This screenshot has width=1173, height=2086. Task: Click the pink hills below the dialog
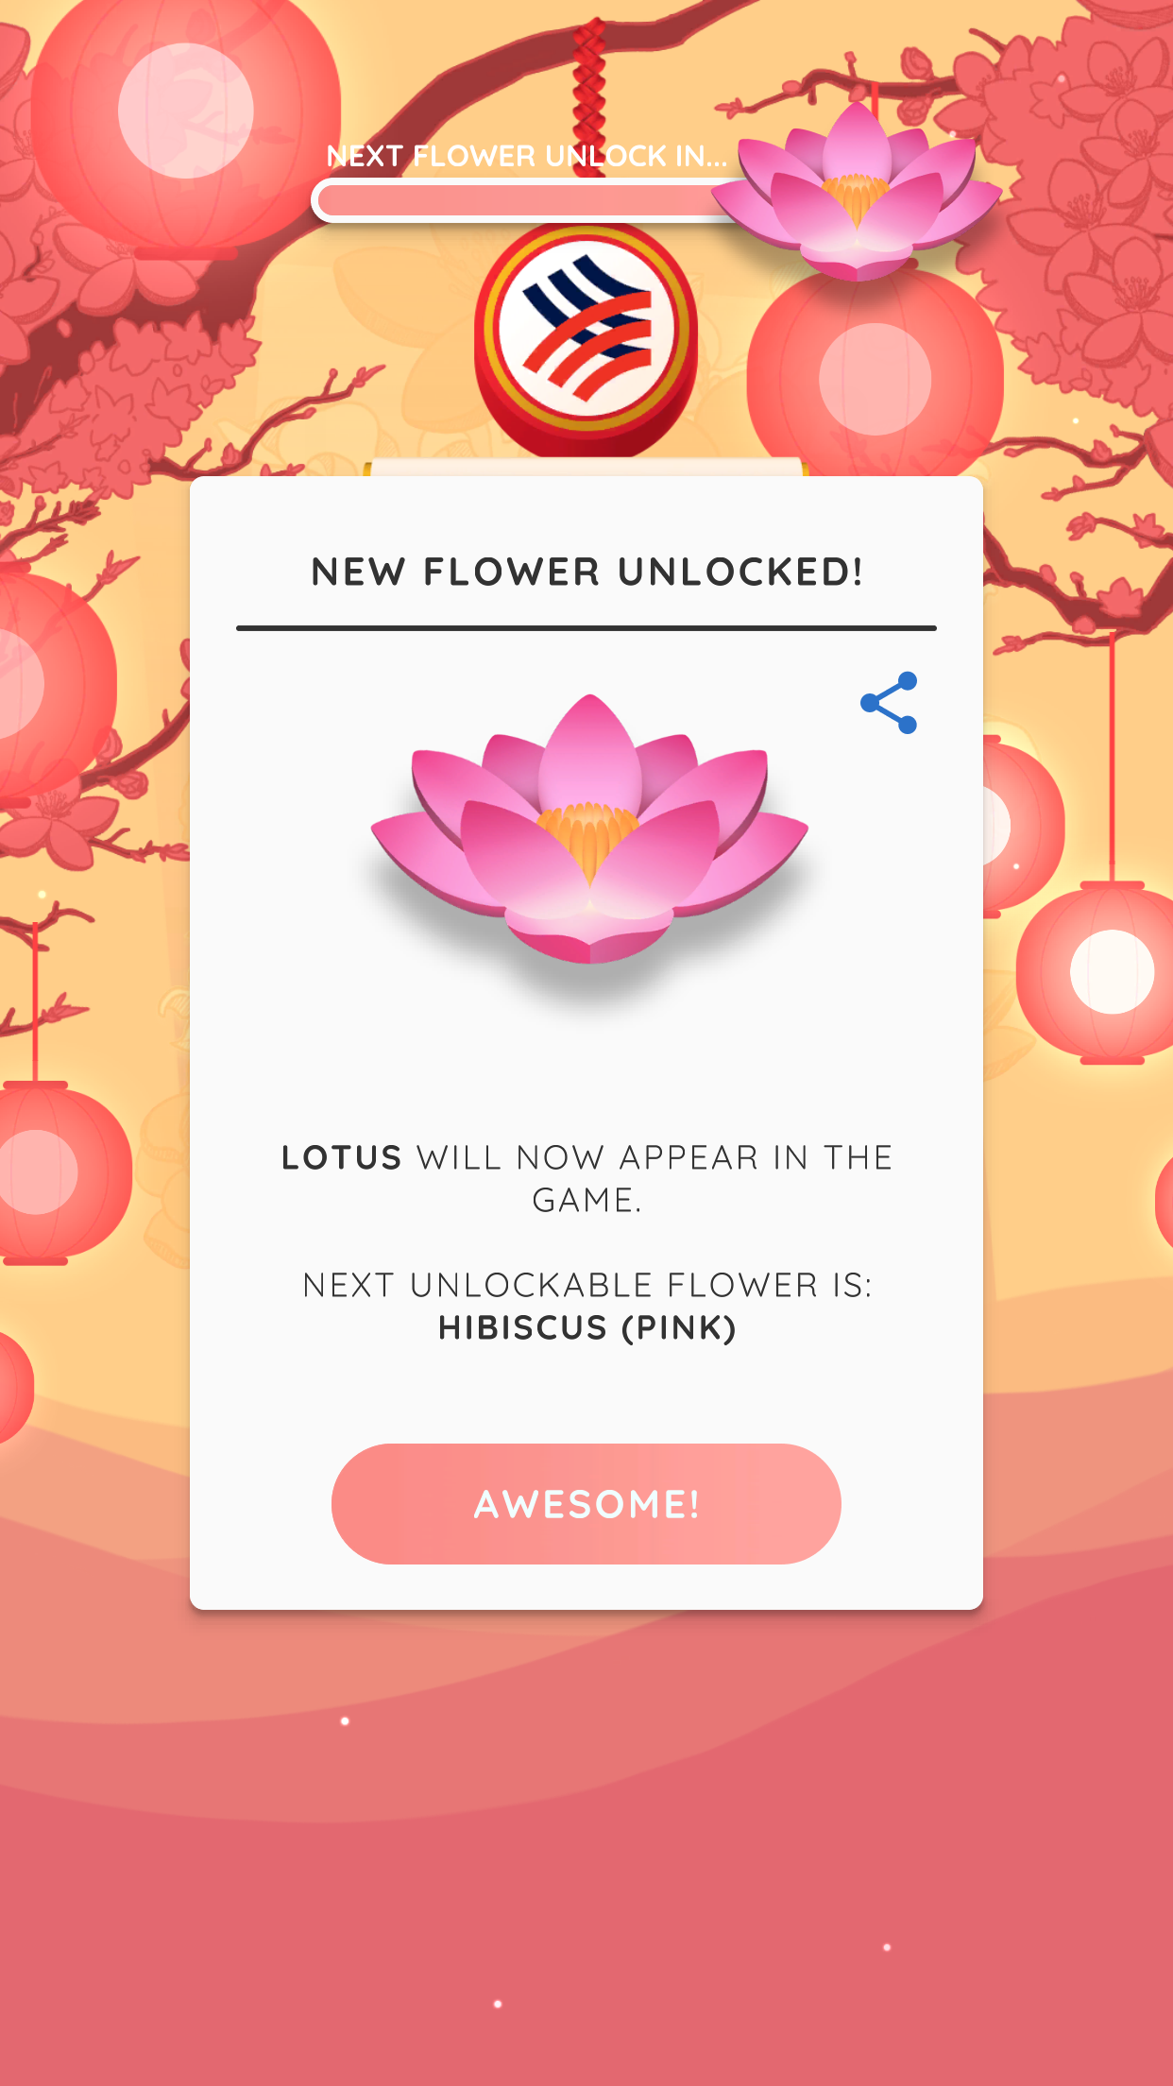coord(586,1842)
